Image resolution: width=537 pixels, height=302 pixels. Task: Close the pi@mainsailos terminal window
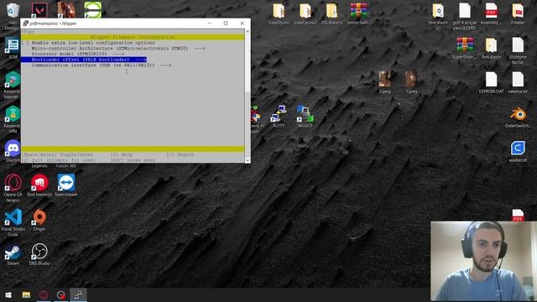click(242, 23)
